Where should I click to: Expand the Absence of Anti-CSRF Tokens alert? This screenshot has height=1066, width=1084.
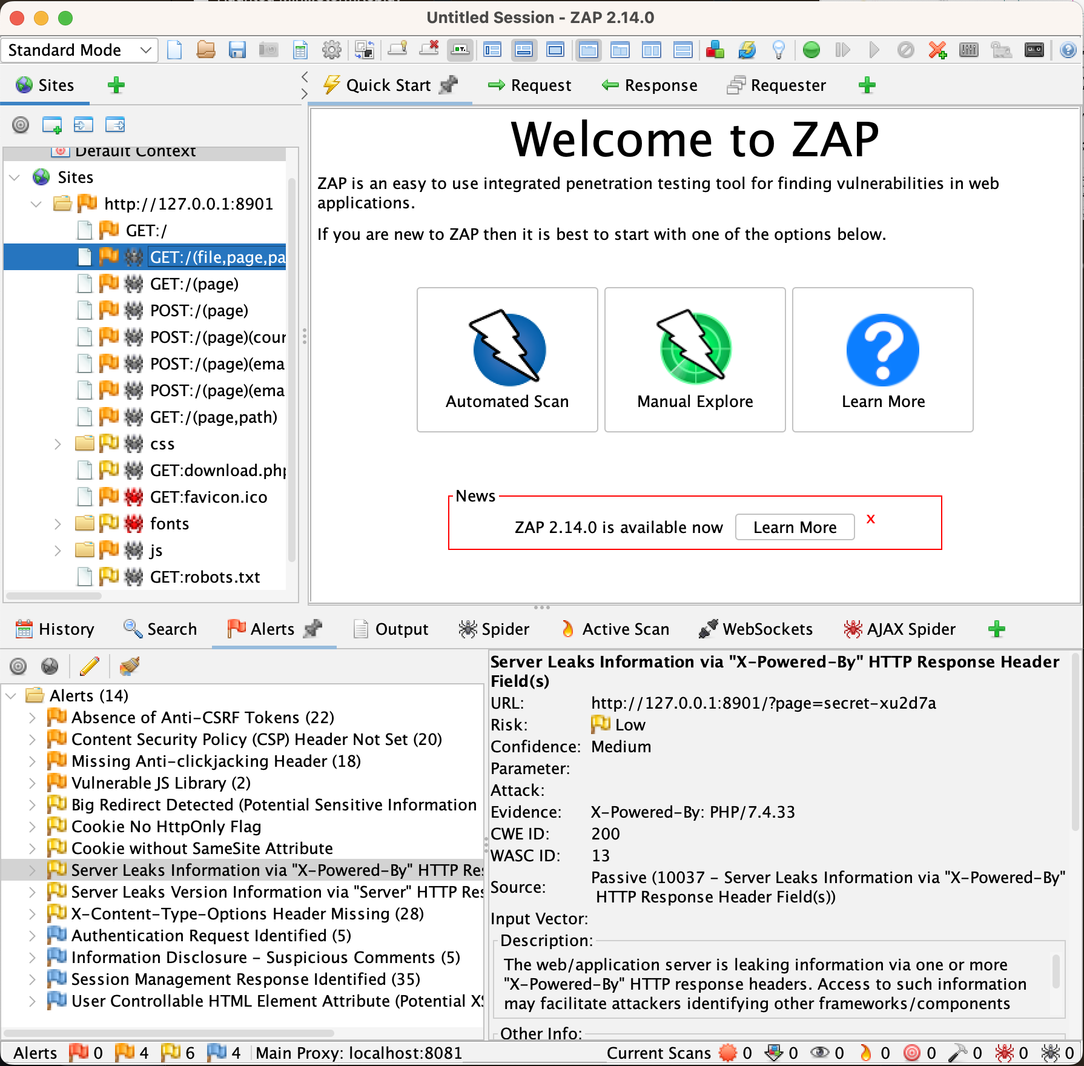[32, 717]
